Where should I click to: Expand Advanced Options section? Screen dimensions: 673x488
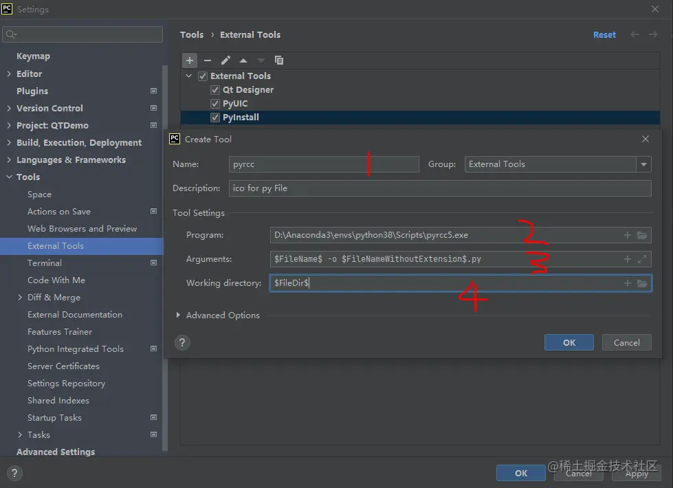coord(178,315)
